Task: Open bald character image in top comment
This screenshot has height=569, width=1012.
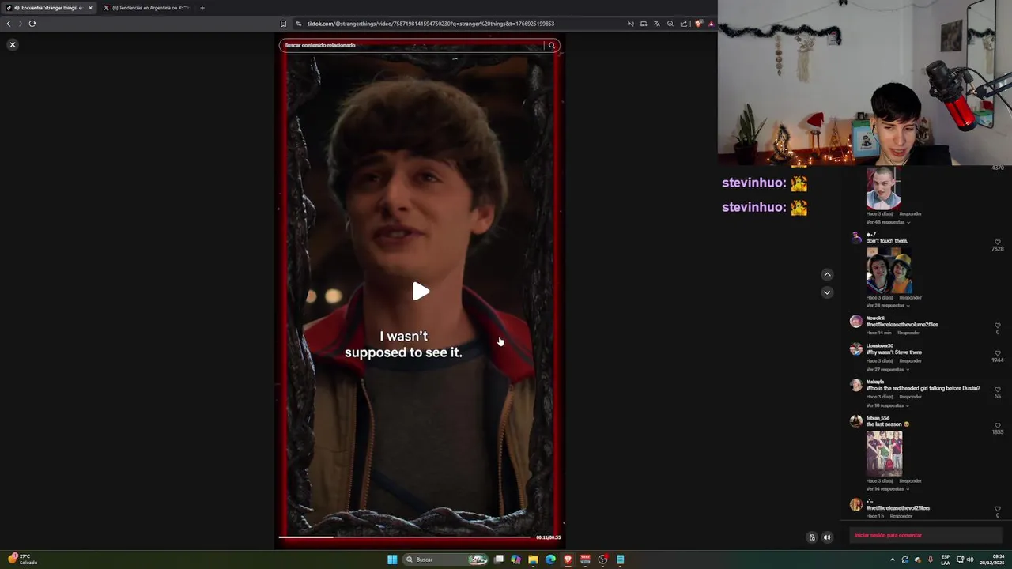Action: 883,188
